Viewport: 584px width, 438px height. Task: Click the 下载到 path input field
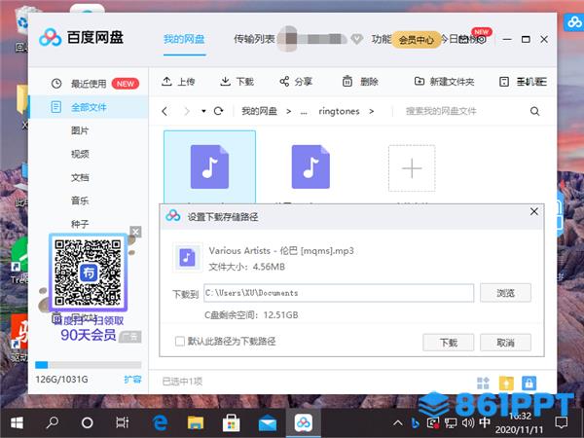339,293
